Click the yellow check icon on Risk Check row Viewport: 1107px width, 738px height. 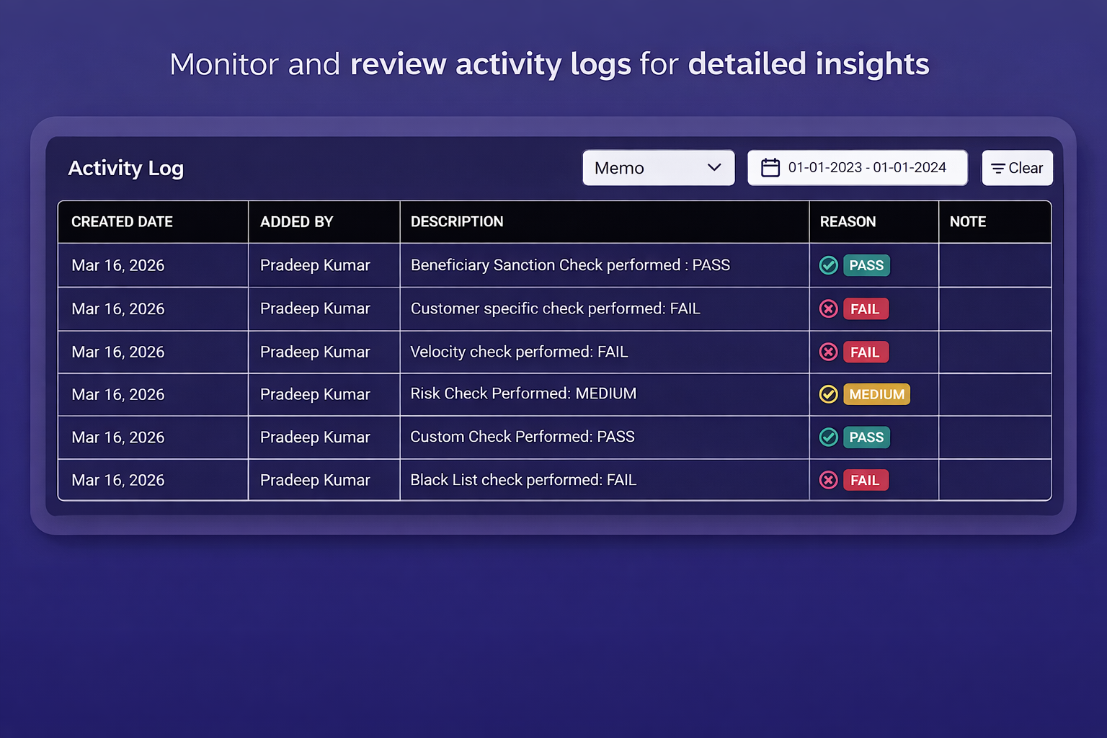pyautogui.click(x=828, y=394)
